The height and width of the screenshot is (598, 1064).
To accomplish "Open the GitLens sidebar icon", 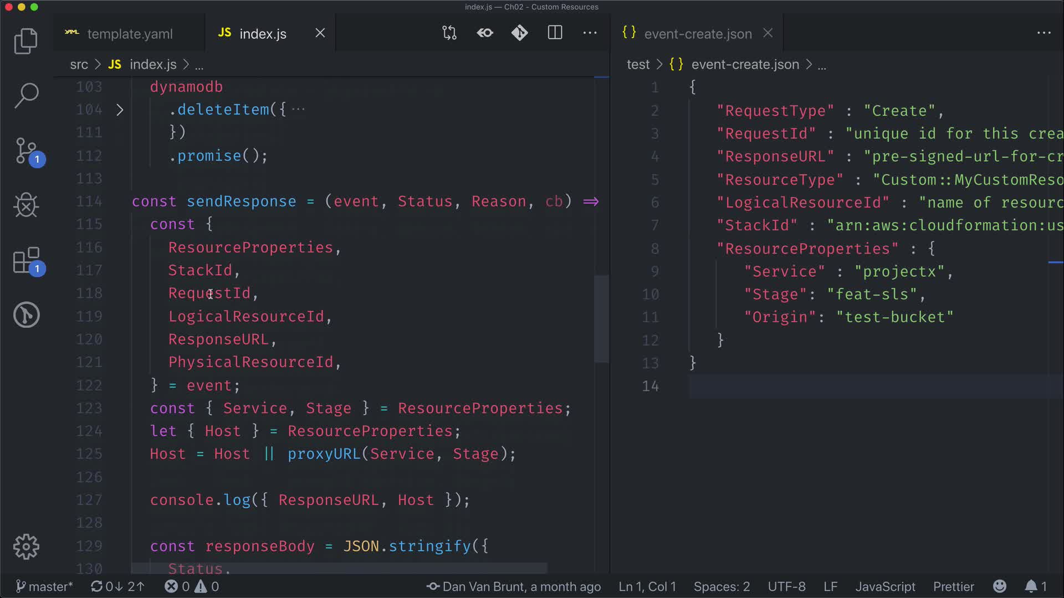I will click(26, 315).
